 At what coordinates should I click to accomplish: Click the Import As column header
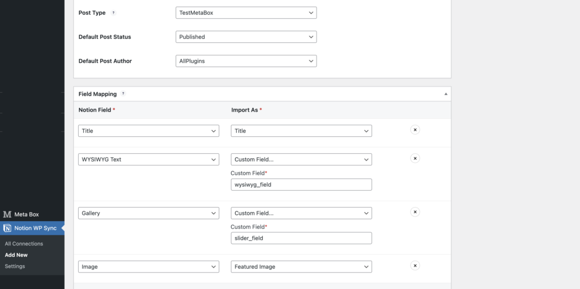click(246, 110)
